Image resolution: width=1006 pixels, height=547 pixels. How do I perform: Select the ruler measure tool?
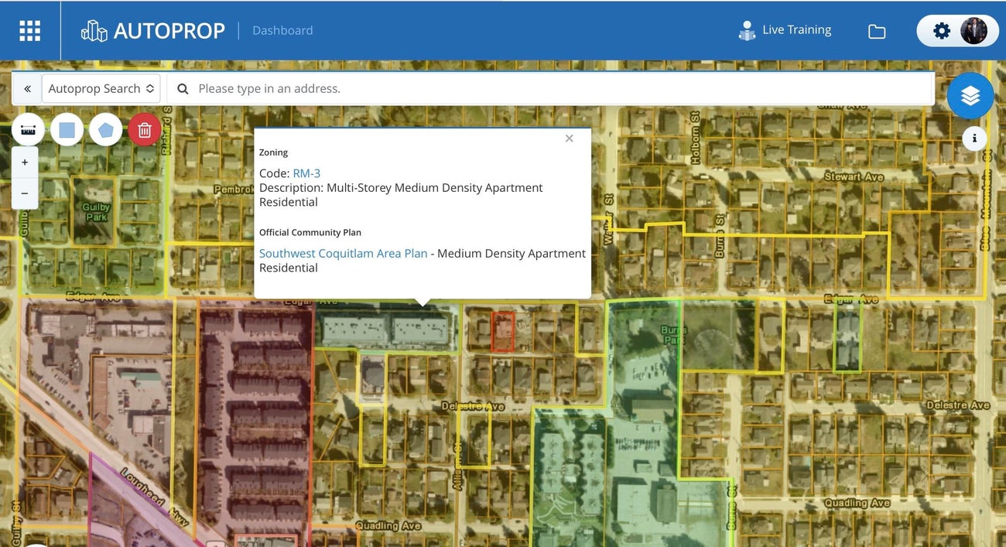tap(29, 129)
